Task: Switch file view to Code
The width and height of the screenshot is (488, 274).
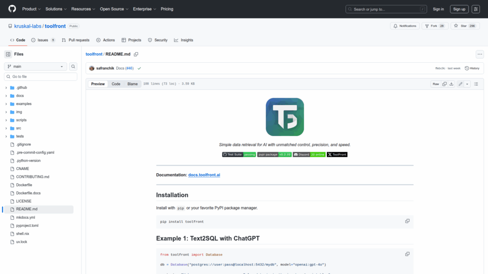Action: coord(116,84)
